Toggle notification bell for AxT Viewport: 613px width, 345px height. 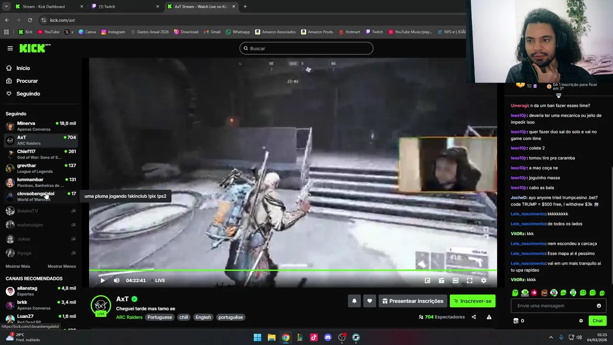[x=354, y=301]
